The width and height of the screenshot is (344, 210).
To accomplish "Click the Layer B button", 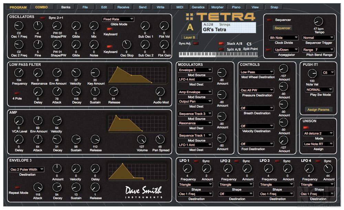I will (190, 37).
